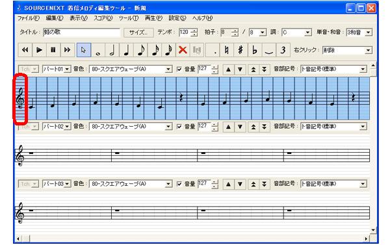The image size is (390, 245).
Task: Click the red X delete tool
Action: (x=183, y=50)
